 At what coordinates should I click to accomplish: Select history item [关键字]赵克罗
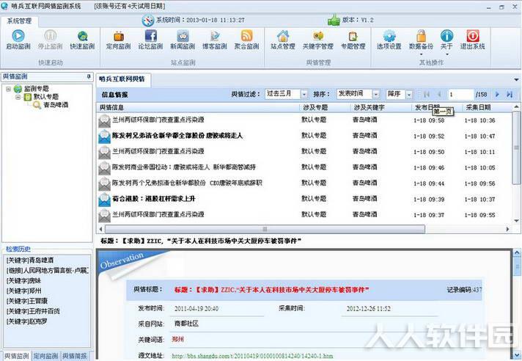[27, 321]
